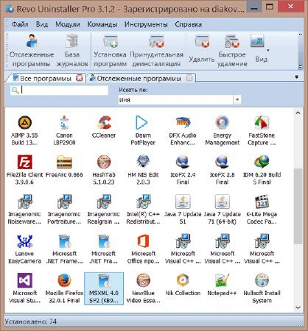This screenshot has height=331, width=308.
Task: Open the Модули menu
Action: click(x=68, y=24)
